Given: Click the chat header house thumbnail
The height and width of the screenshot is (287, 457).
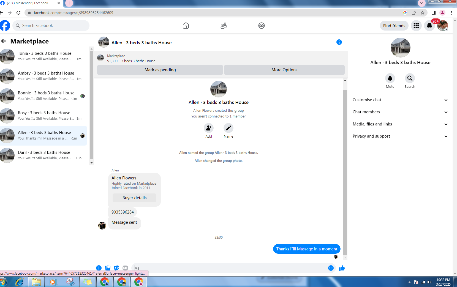Looking at the screenshot, I should [x=104, y=42].
